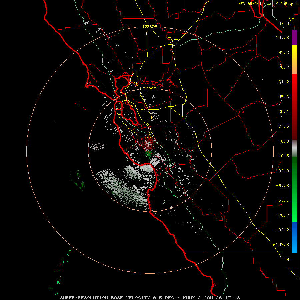Click the 14.5 velocity scale value

pyautogui.click(x=284, y=126)
